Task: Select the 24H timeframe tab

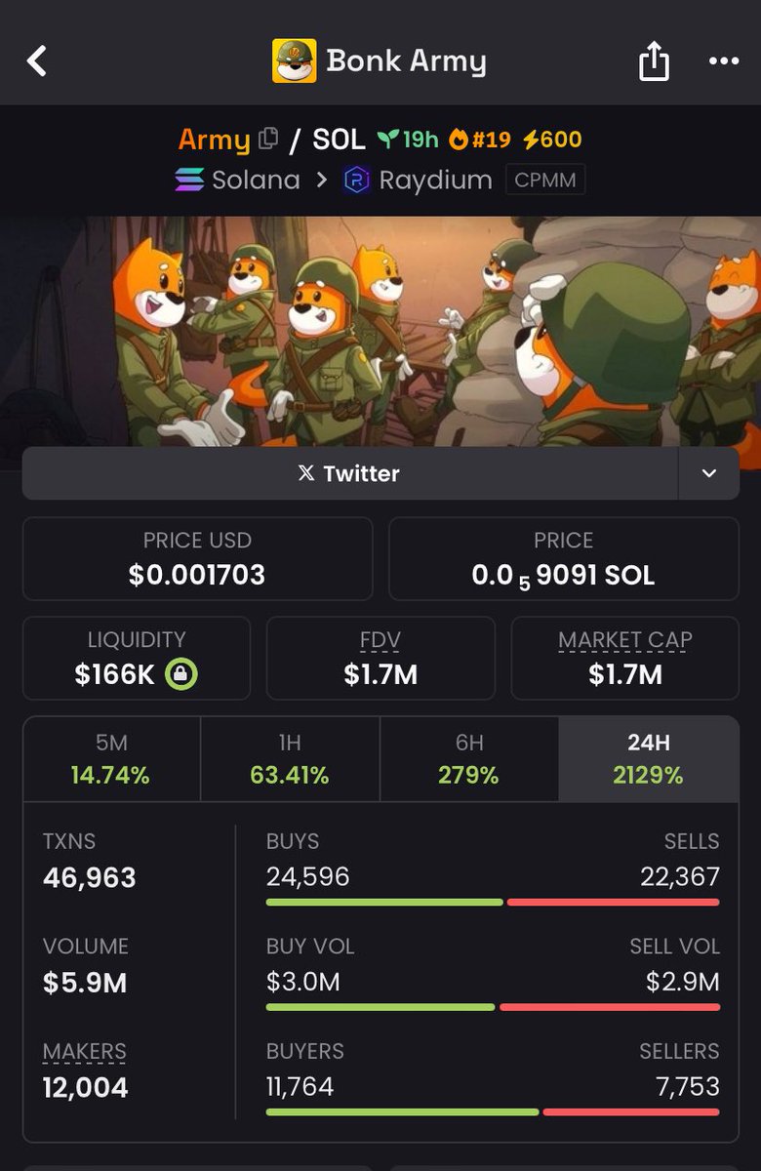Action: (649, 759)
